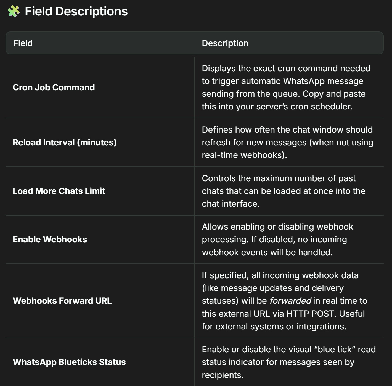
Task: Click the Field Descriptions heading
Action: pyautogui.click(x=76, y=11)
